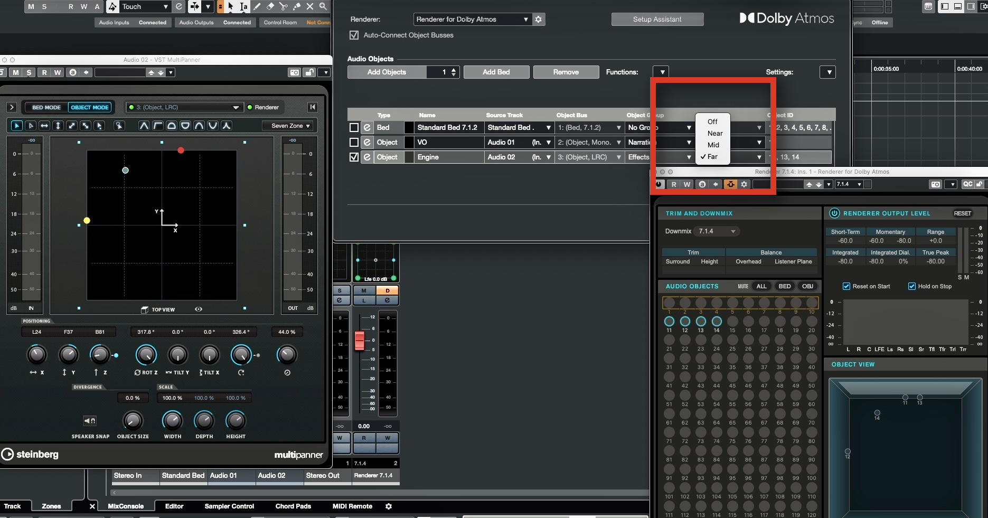Viewport: 988px width, 518px height.
Task: Mute all BED audio objects
Action: pyautogui.click(x=785, y=286)
